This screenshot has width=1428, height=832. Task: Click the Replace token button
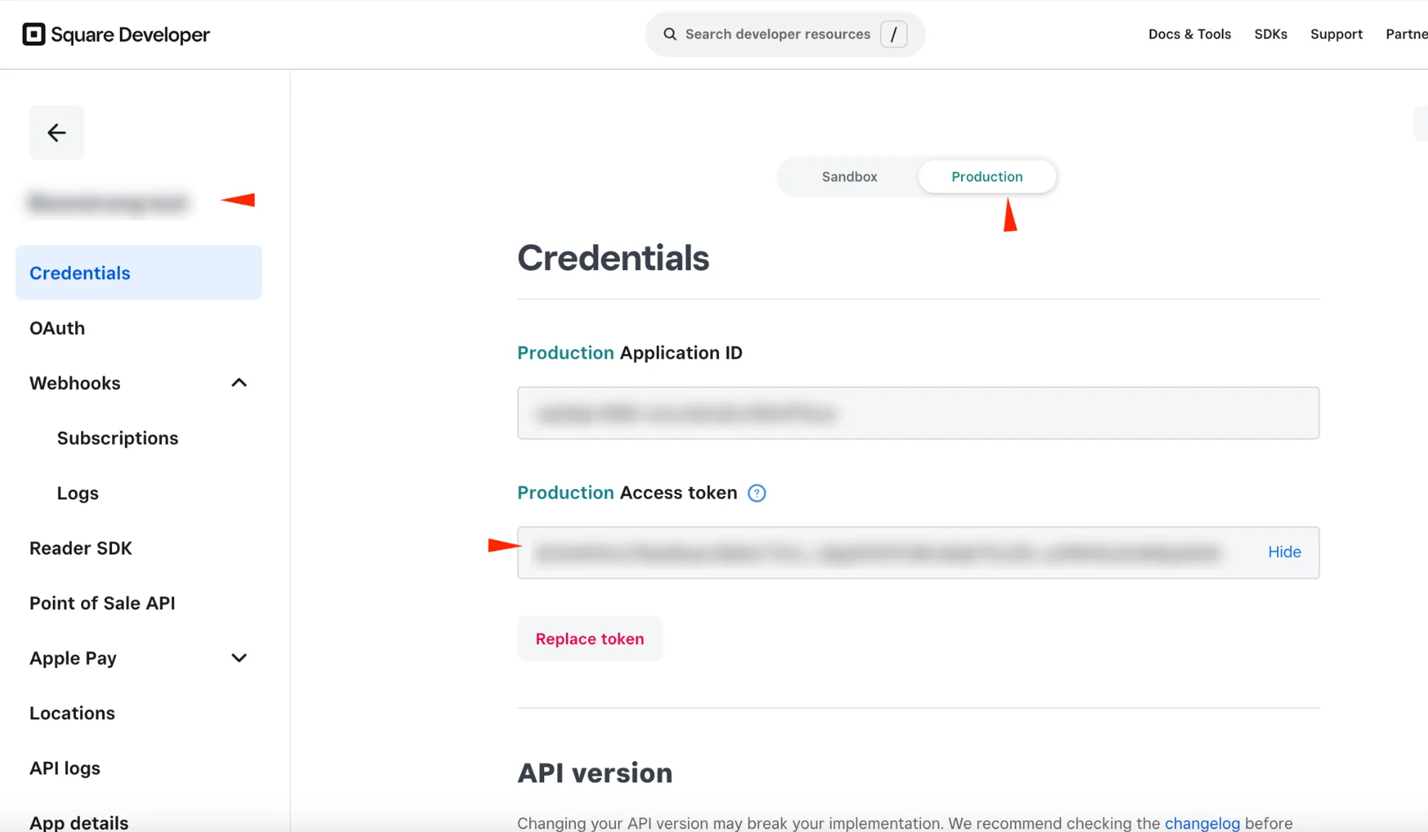tap(590, 638)
